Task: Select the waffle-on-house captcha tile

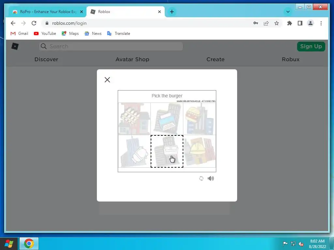Action: coord(134,119)
